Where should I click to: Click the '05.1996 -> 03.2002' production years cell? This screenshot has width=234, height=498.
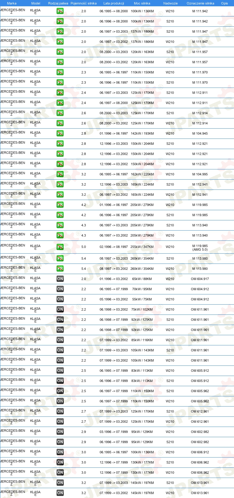pyautogui.click(x=114, y=299)
